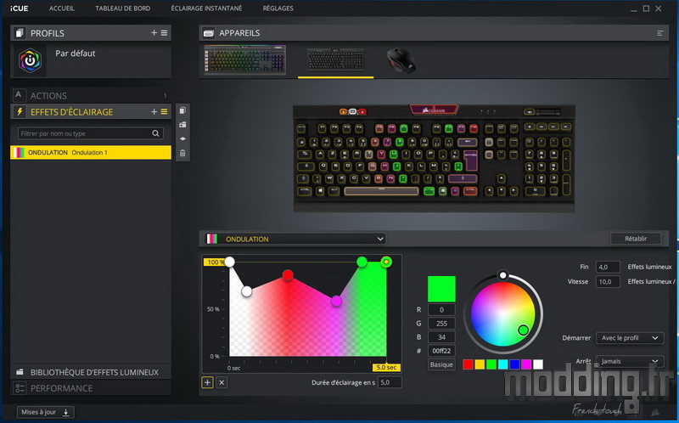Open the Tableau de bord tab
This screenshot has height=423, width=679.
tap(122, 8)
